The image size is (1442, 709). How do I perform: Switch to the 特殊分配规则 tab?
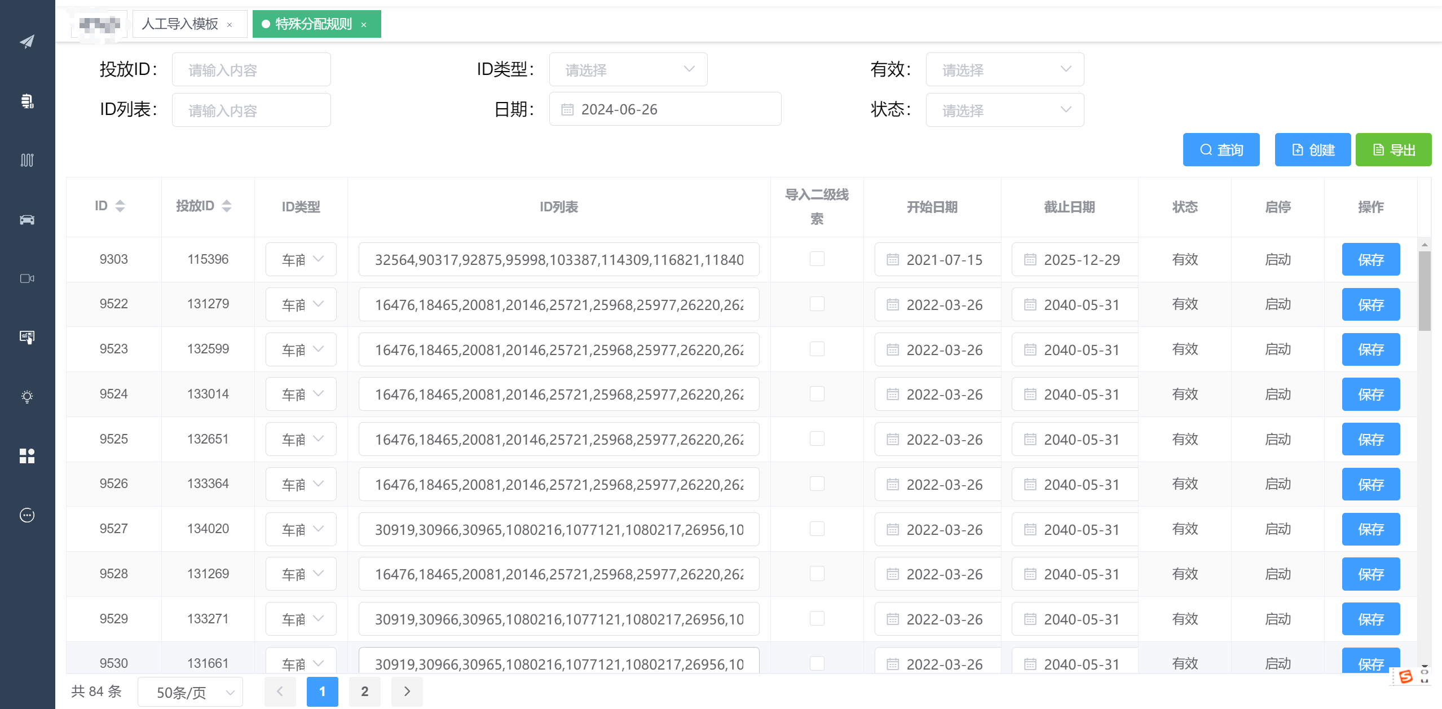[314, 24]
